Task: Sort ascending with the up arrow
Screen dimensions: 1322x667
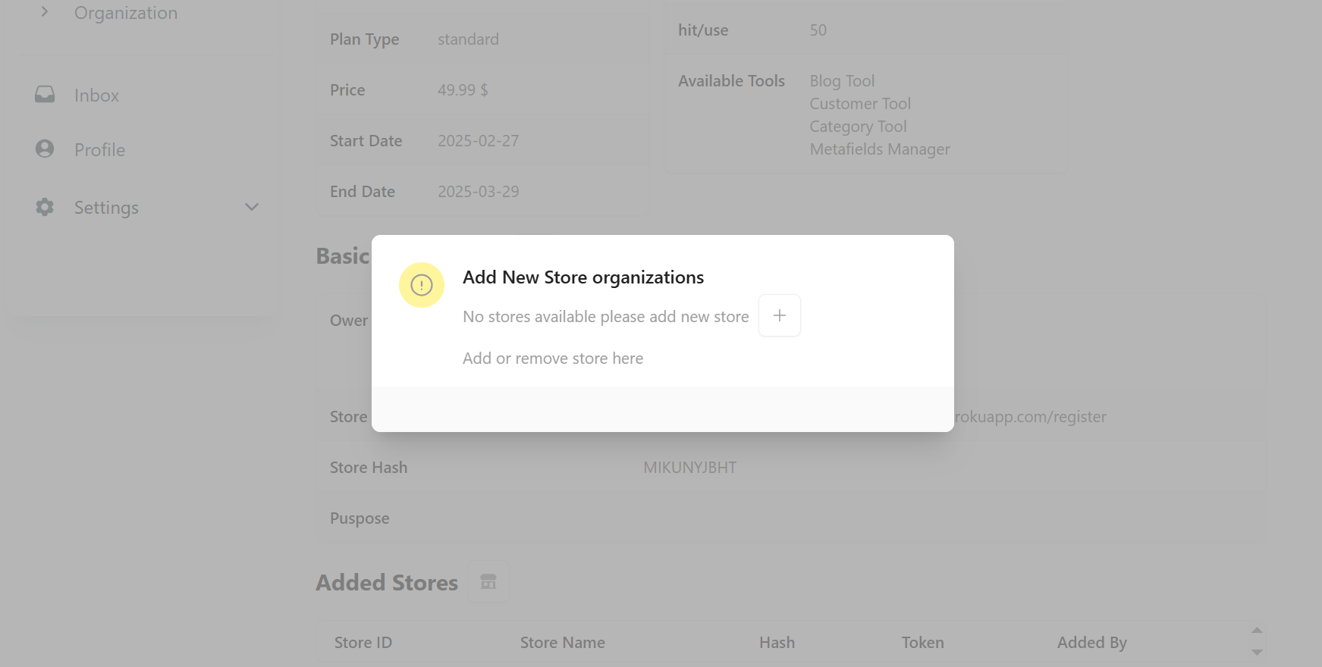Action: pyautogui.click(x=1257, y=631)
